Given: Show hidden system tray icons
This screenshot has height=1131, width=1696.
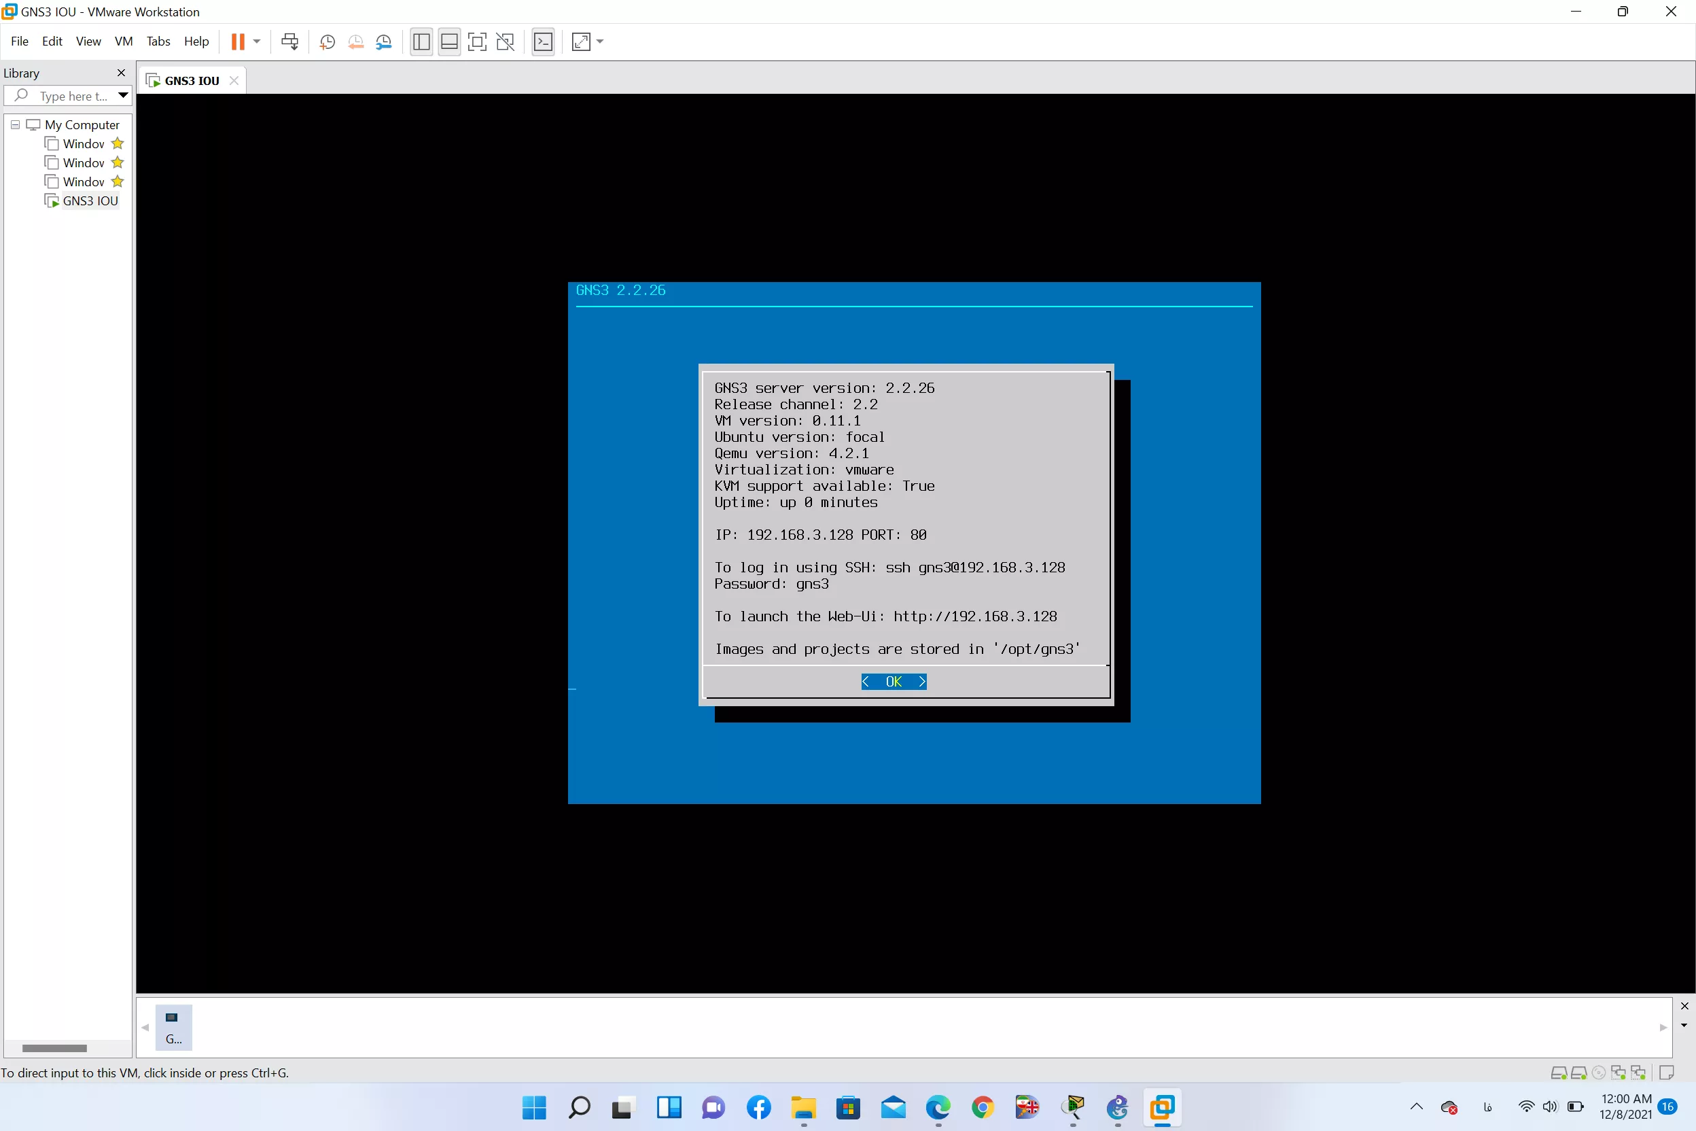Looking at the screenshot, I should (x=1416, y=1107).
